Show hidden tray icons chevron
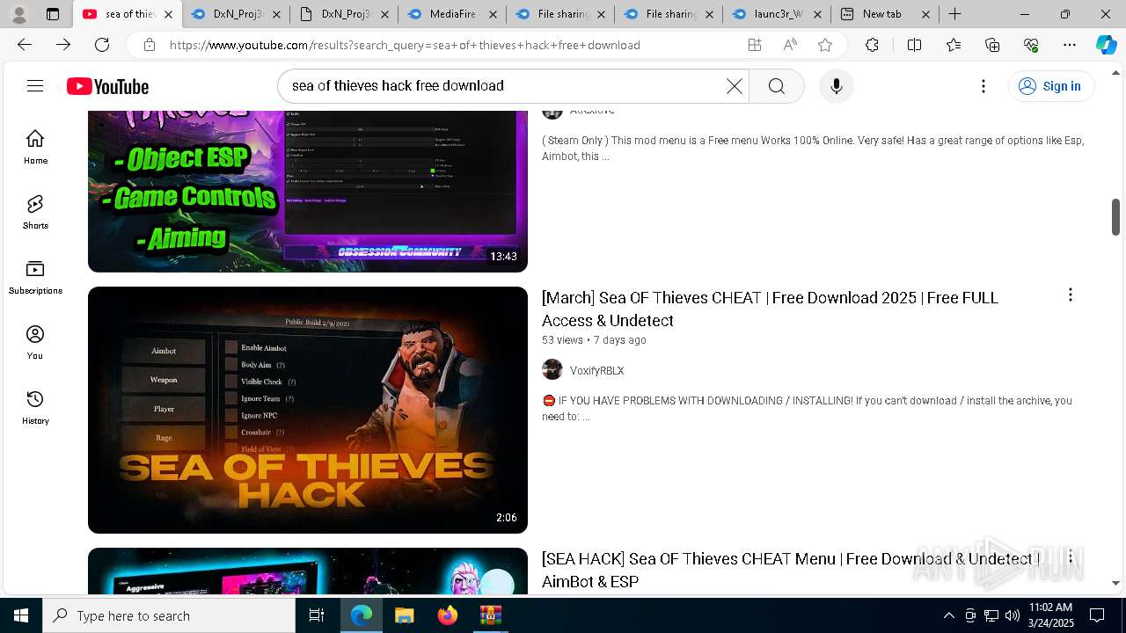The width and height of the screenshot is (1126, 633). coord(948,615)
